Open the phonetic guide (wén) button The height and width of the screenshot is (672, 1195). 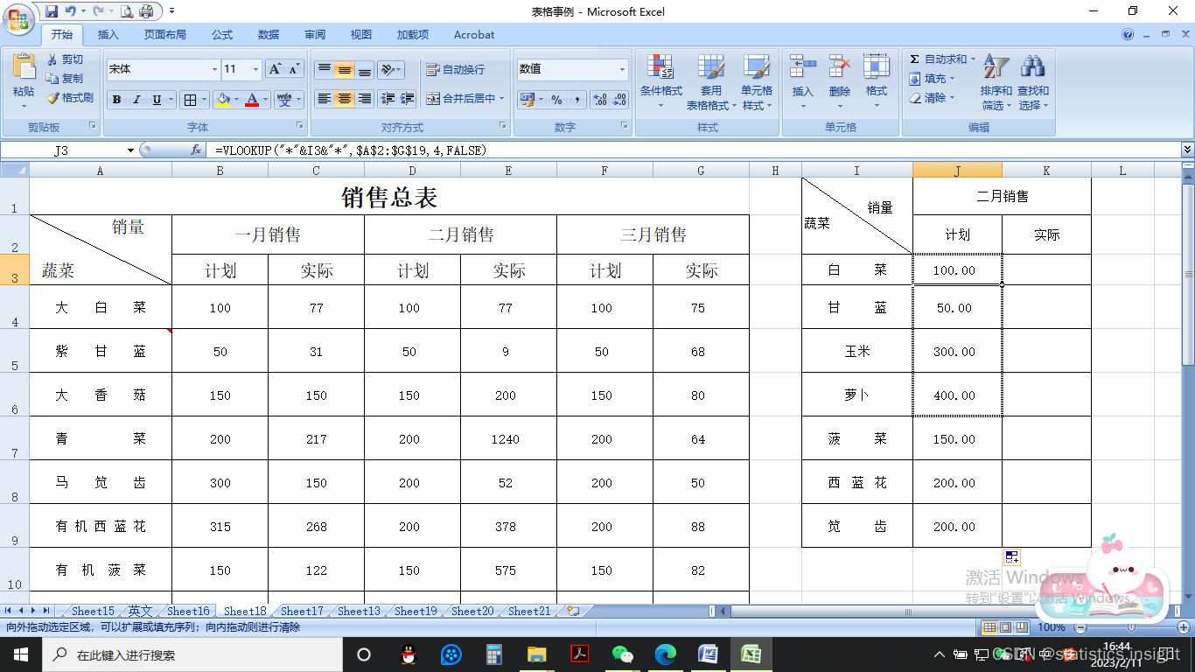pyautogui.click(x=284, y=100)
